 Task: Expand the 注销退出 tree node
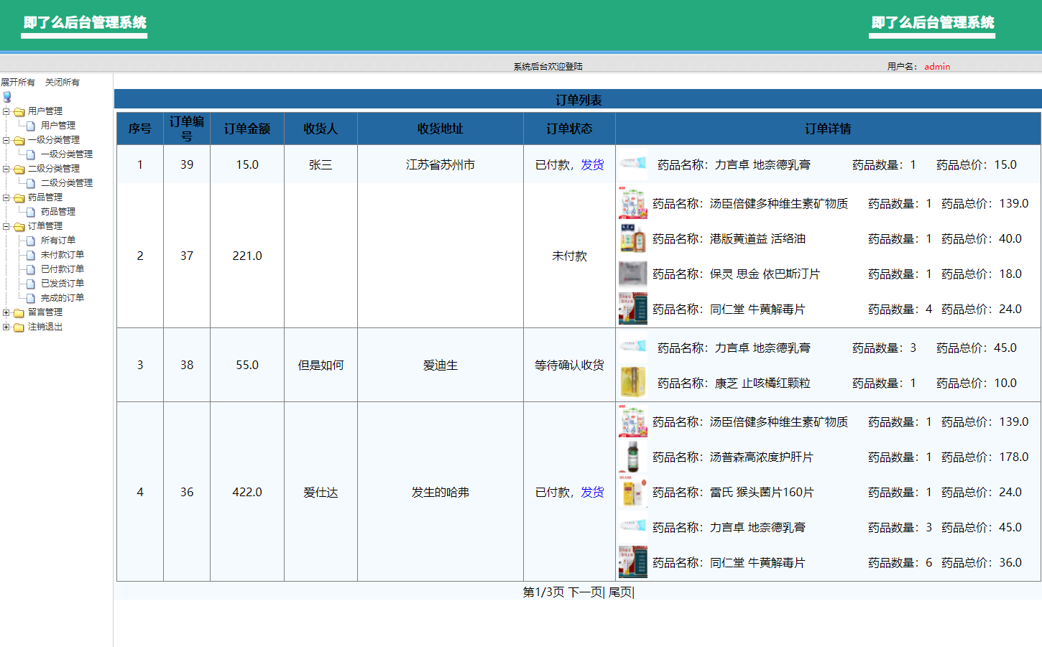4,326
